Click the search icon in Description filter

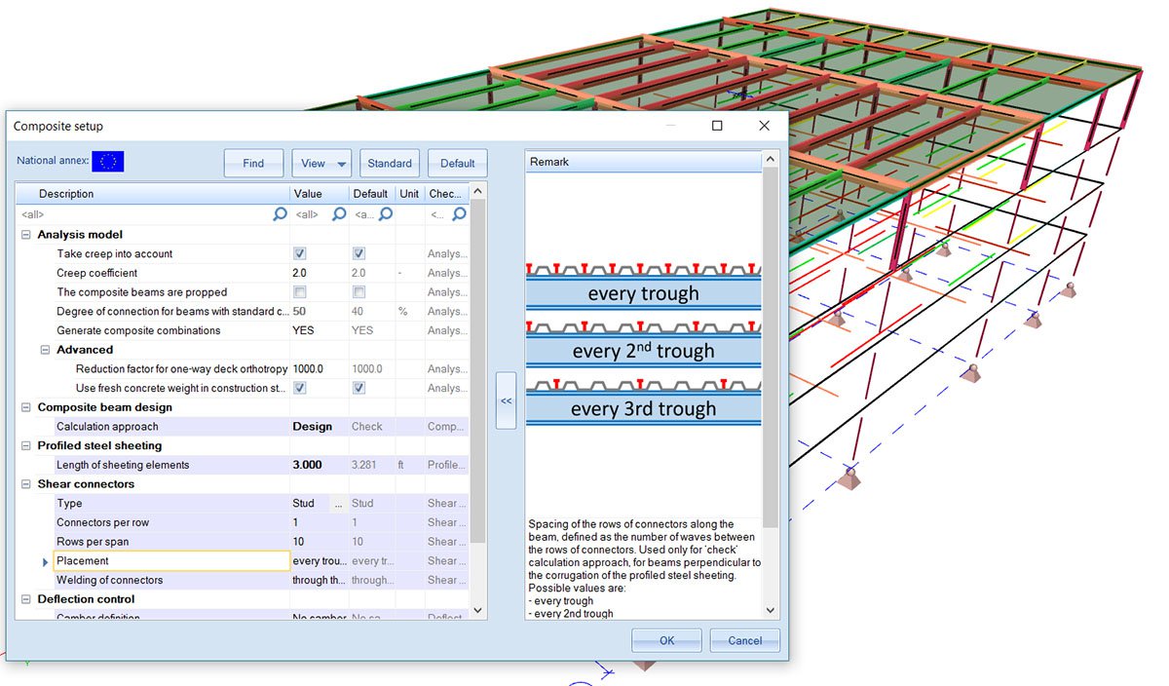280,214
